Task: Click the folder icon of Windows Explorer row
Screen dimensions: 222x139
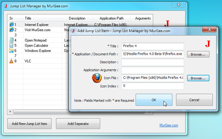Action: pyautogui.click(x=11, y=51)
